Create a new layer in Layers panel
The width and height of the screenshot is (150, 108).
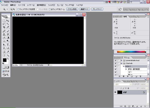tap(141, 106)
